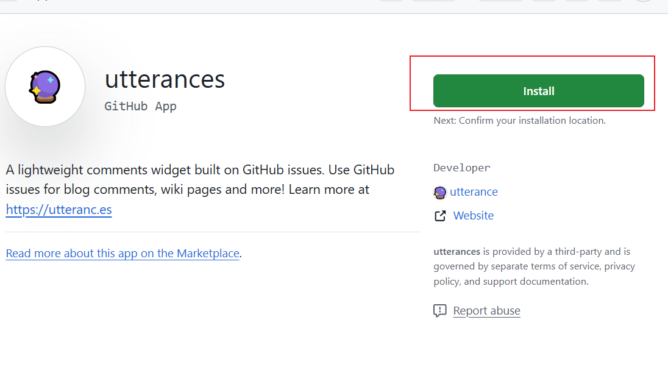Click the report speech-bubble icon

tap(439, 311)
